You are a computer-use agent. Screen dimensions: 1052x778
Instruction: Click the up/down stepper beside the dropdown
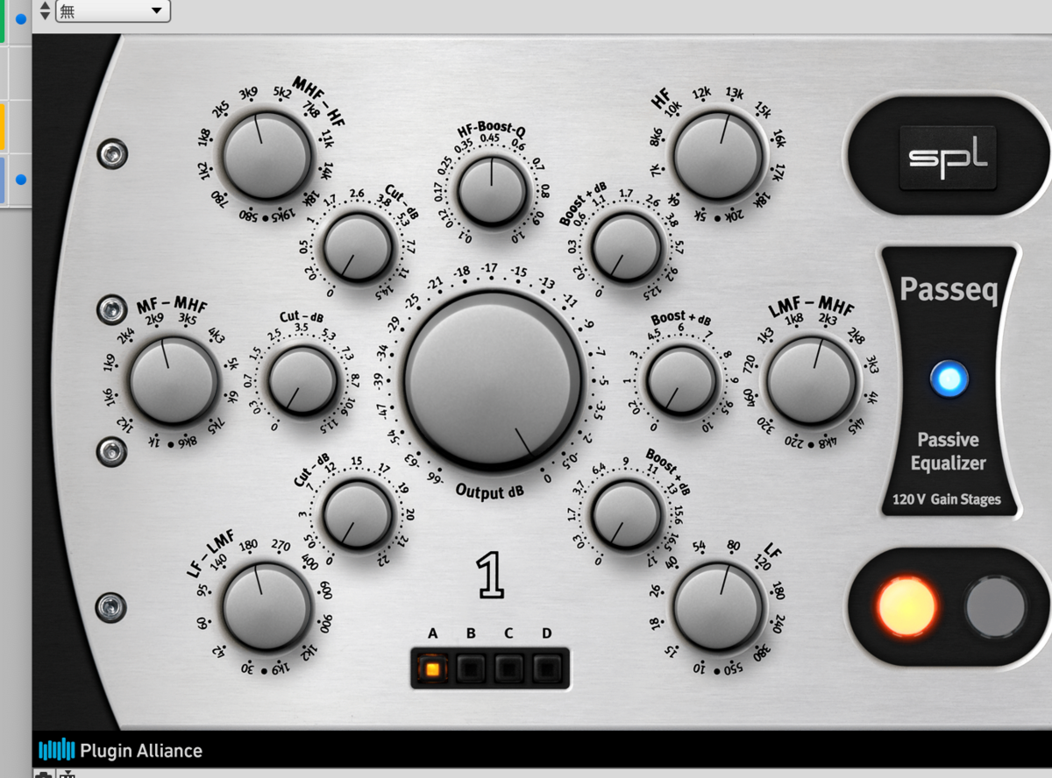coord(46,10)
